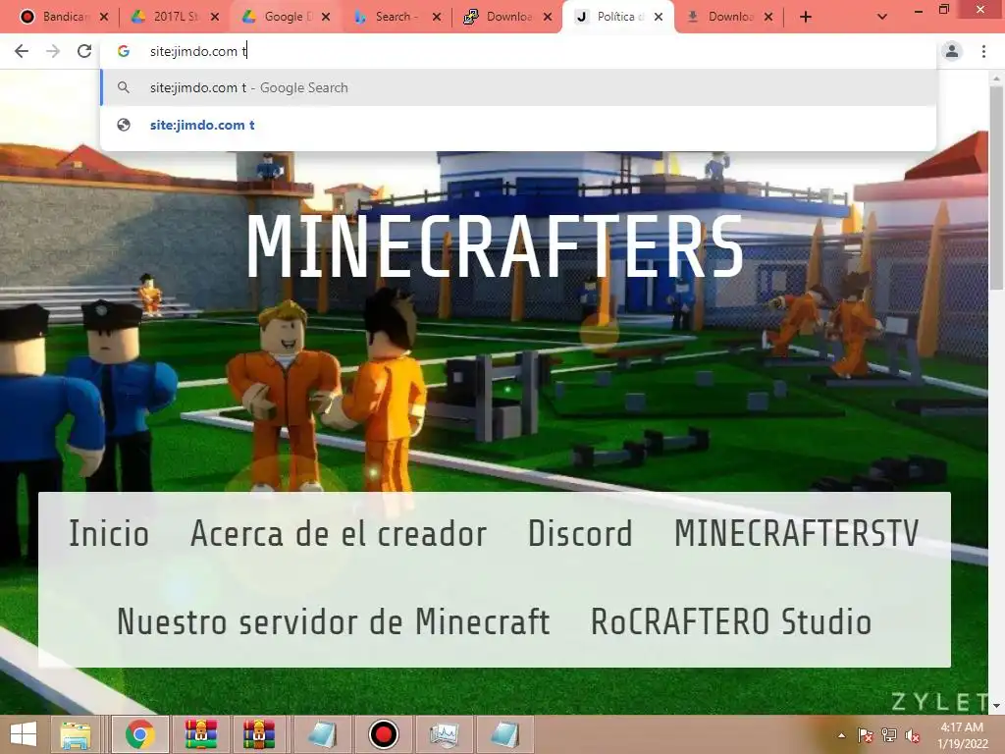Close the 2017L tab
This screenshot has height=754, width=1005.
pos(215,17)
